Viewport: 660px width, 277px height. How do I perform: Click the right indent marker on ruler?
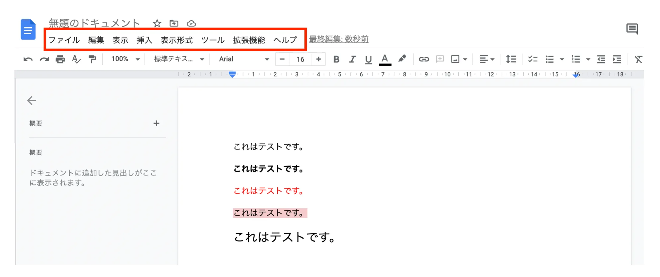click(576, 75)
